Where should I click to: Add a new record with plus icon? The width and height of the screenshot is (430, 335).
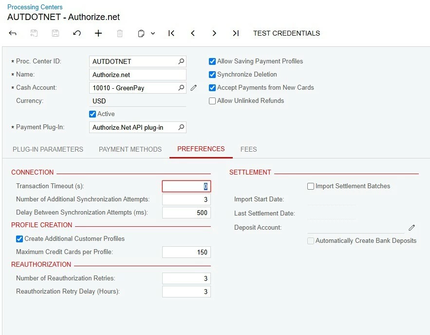click(x=98, y=33)
